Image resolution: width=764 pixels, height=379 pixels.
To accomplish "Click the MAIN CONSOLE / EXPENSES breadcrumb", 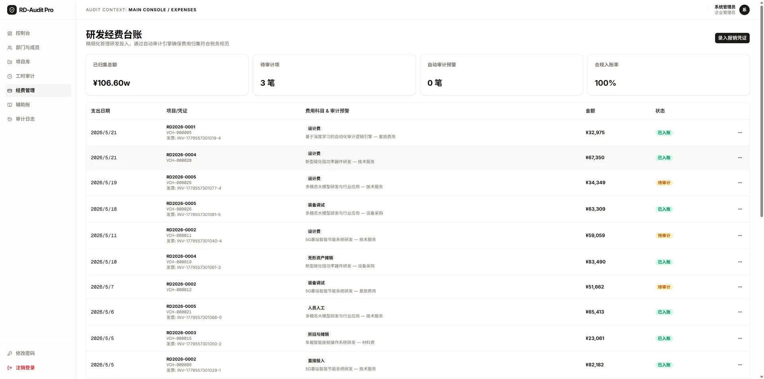I will [x=162, y=10].
